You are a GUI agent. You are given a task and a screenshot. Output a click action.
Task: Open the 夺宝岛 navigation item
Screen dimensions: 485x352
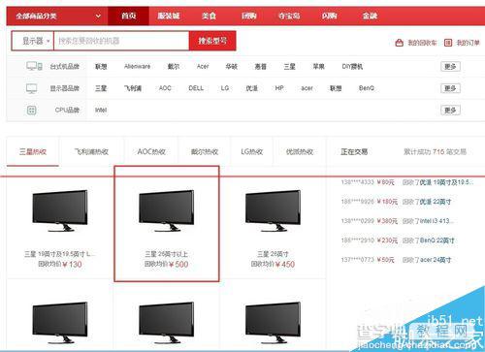289,16
